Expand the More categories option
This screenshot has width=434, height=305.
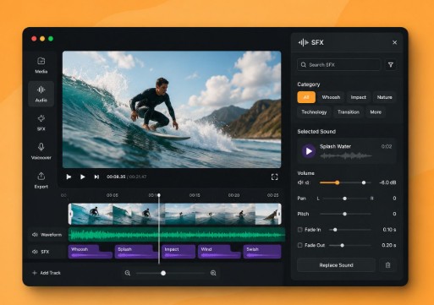pyautogui.click(x=376, y=112)
